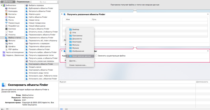Open the gear options menu
210x110 pixels.
pyautogui.click(x=2, y=109)
